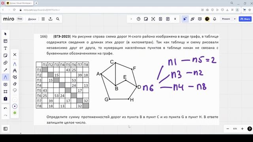Open the help question mark
253x142 pixels.
tap(249, 129)
